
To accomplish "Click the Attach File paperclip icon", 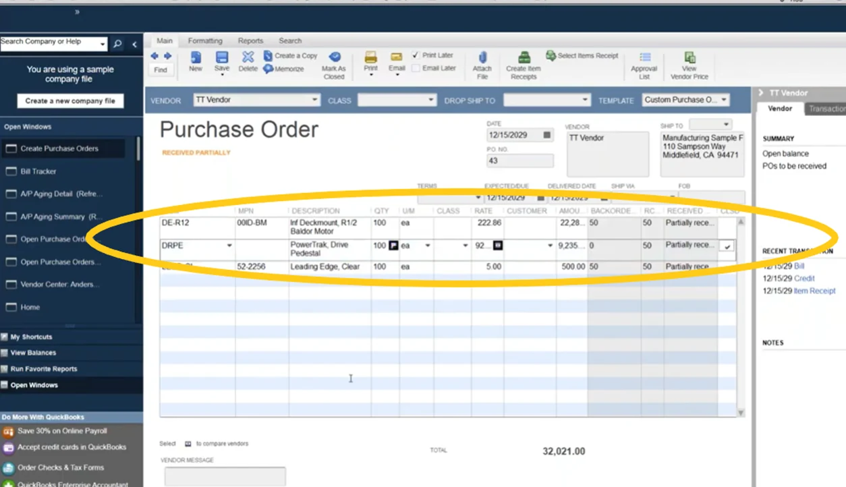I will point(482,59).
